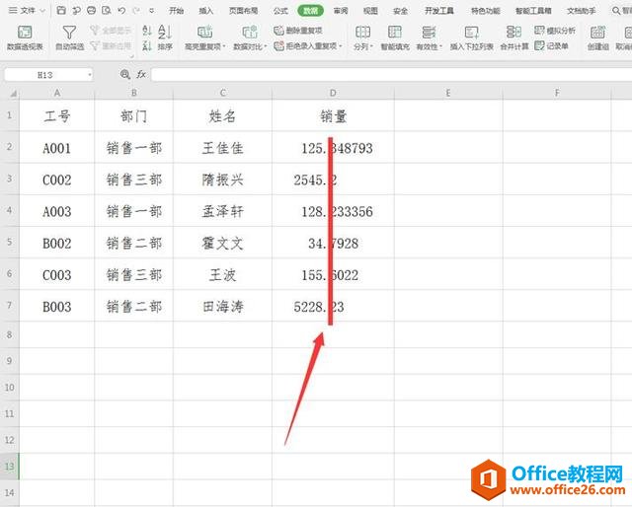
Task: Select the header cell 部门
Action: pos(134,116)
